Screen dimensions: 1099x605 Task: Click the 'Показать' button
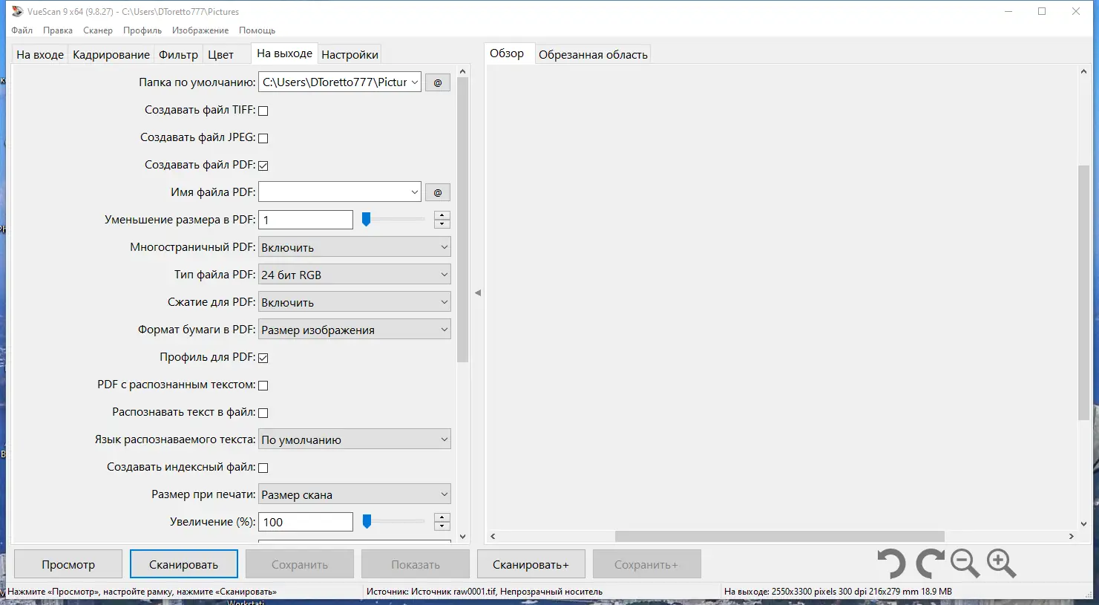pos(416,564)
